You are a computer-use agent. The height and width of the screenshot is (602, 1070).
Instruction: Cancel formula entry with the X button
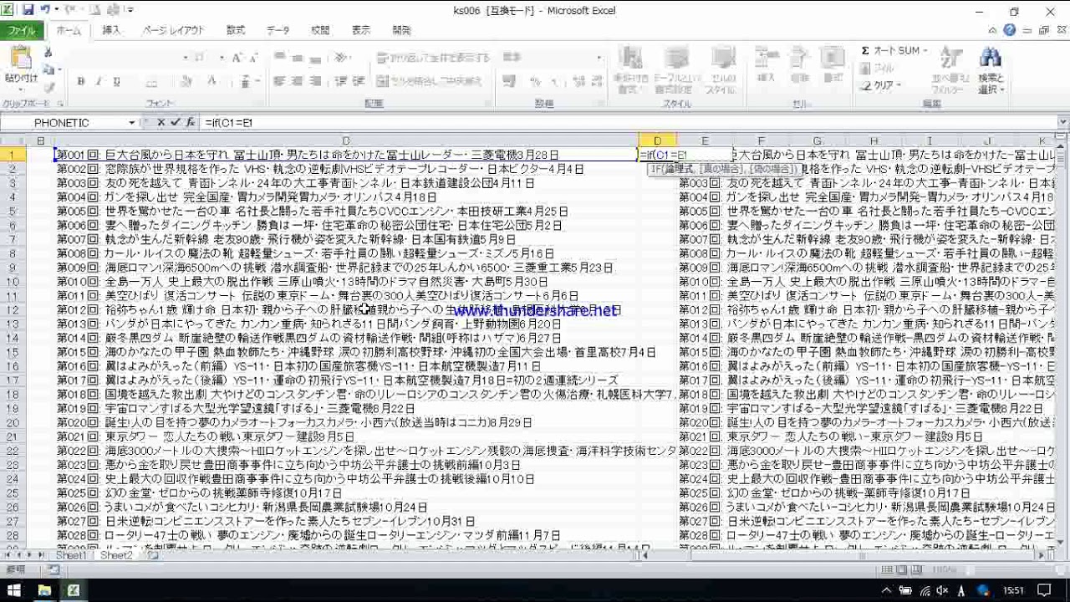pos(161,122)
